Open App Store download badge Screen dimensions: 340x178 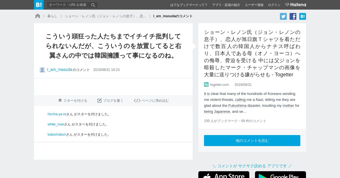[224, 175]
